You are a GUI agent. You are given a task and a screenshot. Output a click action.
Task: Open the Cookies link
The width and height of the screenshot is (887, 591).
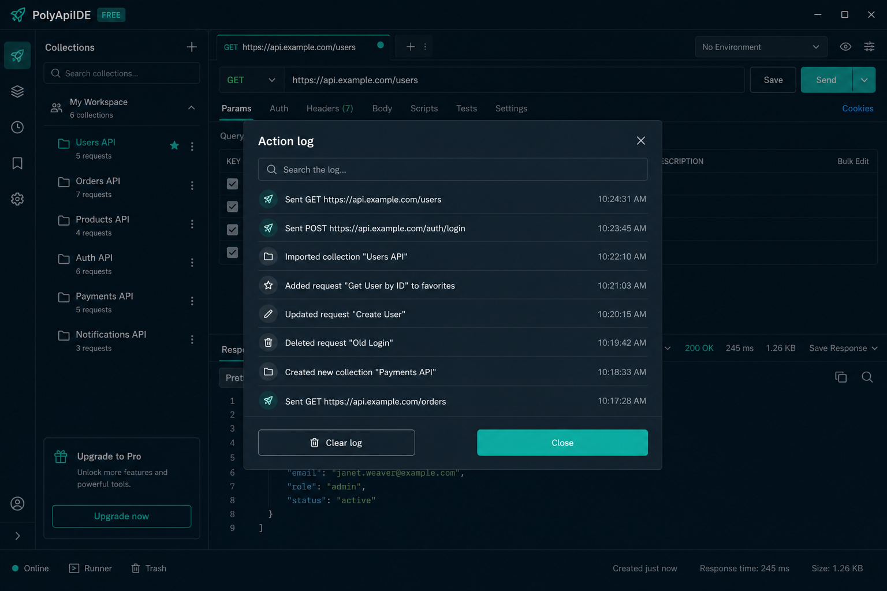pos(858,109)
